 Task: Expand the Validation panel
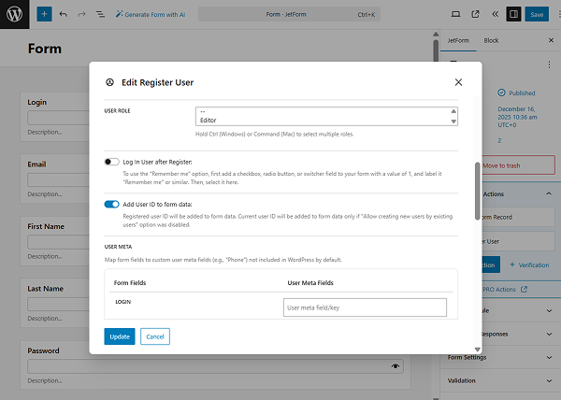pos(500,380)
